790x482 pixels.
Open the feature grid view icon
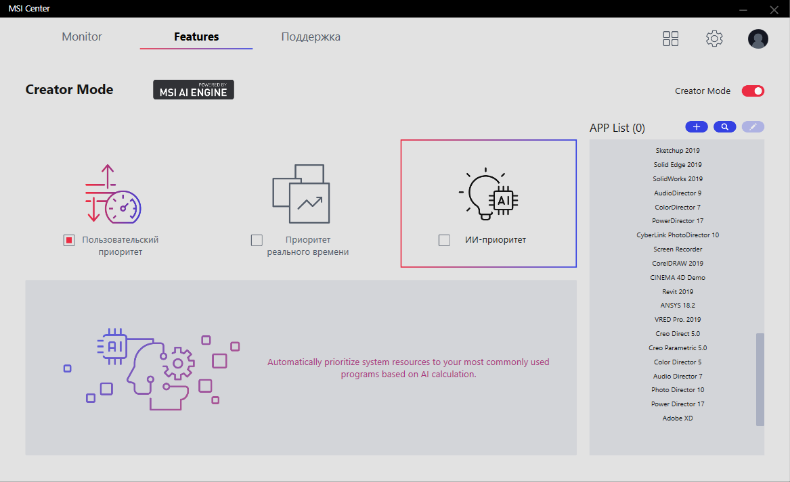tap(671, 39)
